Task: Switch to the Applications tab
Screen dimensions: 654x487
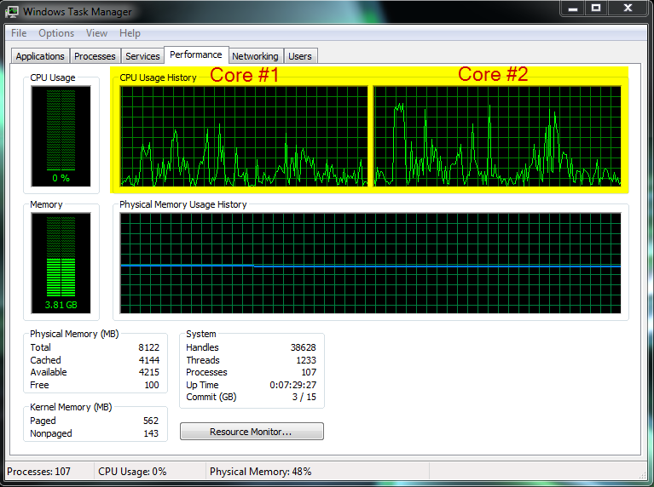Action: coord(40,56)
